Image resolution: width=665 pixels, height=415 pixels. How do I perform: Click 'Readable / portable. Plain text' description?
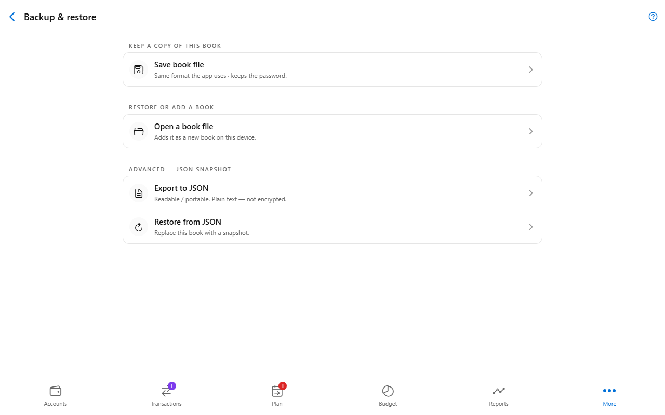(x=220, y=199)
